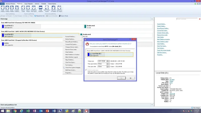Toggle the Sector to sector move checkbox
The height and width of the screenshot is (113, 201).
click(x=86, y=70)
